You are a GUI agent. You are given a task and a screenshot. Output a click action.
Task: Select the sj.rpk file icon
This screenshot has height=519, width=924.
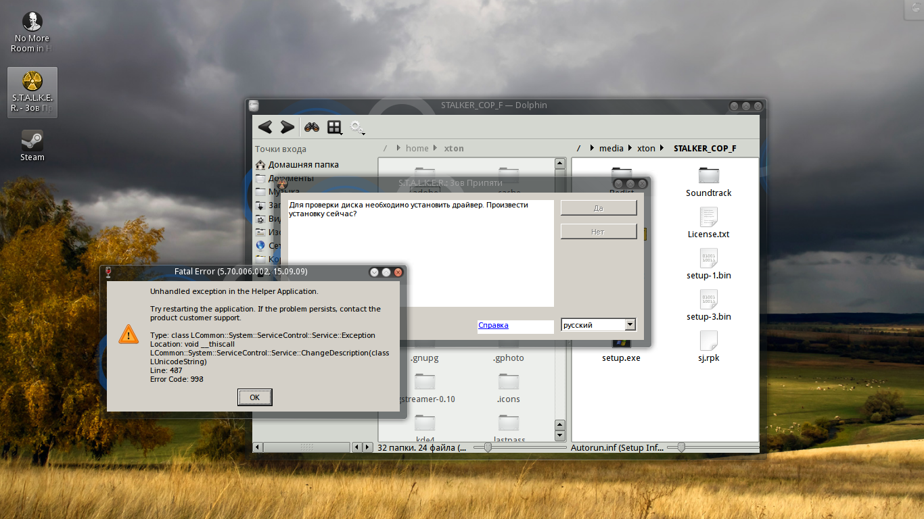point(708,341)
